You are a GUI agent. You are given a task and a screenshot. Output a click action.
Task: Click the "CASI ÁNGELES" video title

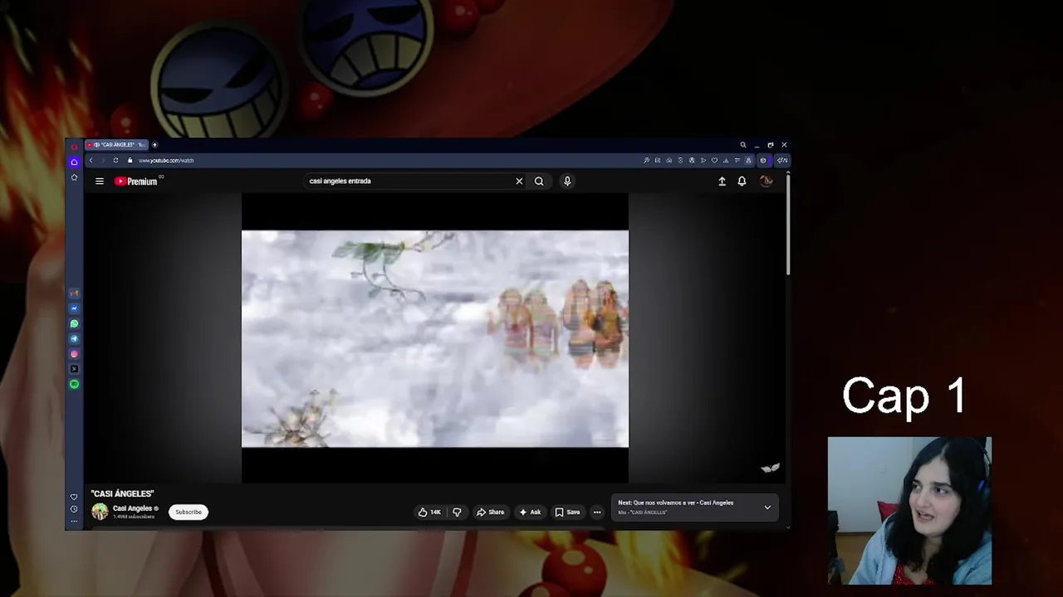(123, 493)
